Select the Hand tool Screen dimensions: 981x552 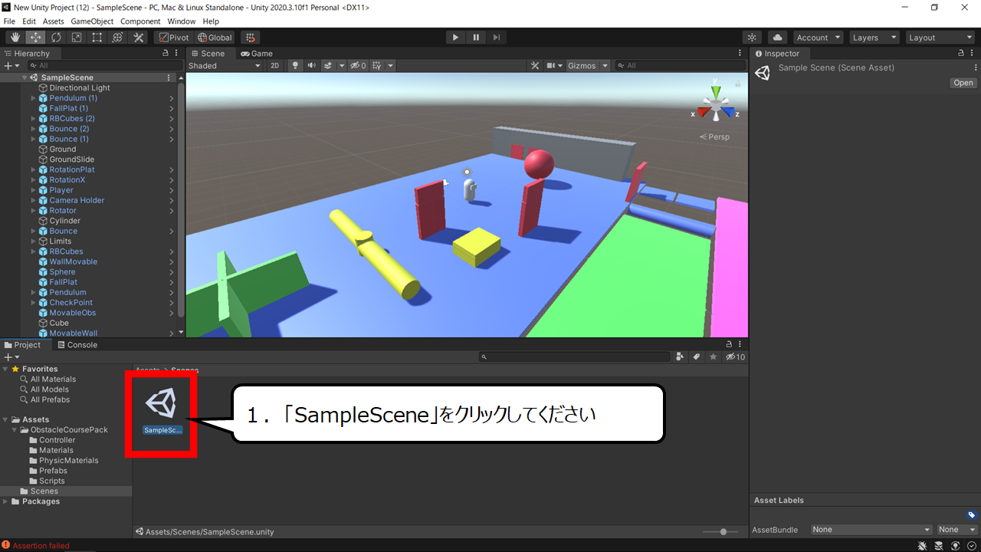[x=15, y=38]
